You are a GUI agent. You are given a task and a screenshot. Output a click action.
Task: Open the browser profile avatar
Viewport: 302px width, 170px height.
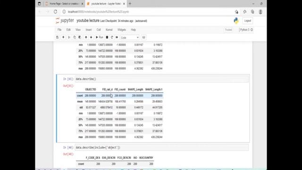click(x=260, y=12)
